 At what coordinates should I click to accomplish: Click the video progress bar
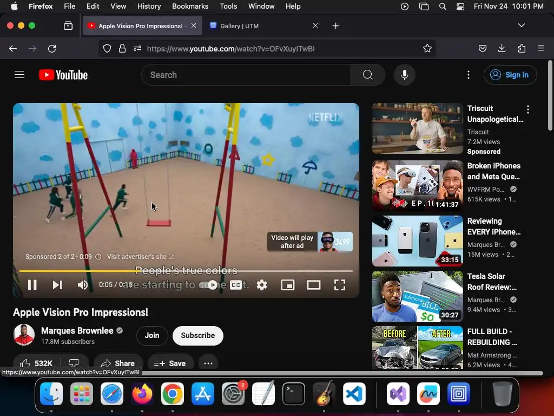tap(186, 271)
